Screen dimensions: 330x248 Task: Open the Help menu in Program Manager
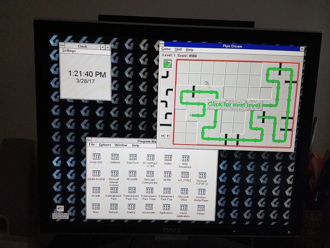click(x=135, y=145)
